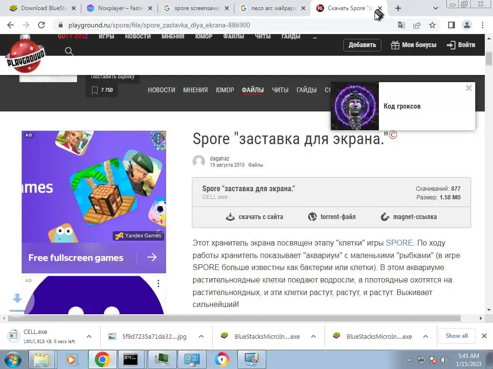Expand options for CELL.exe download
The width and height of the screenshot is (493, 369).
[x=89, y=336]
